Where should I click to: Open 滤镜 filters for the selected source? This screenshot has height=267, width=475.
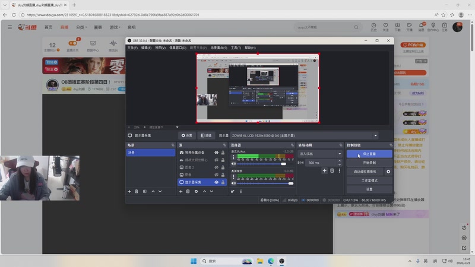206,136
